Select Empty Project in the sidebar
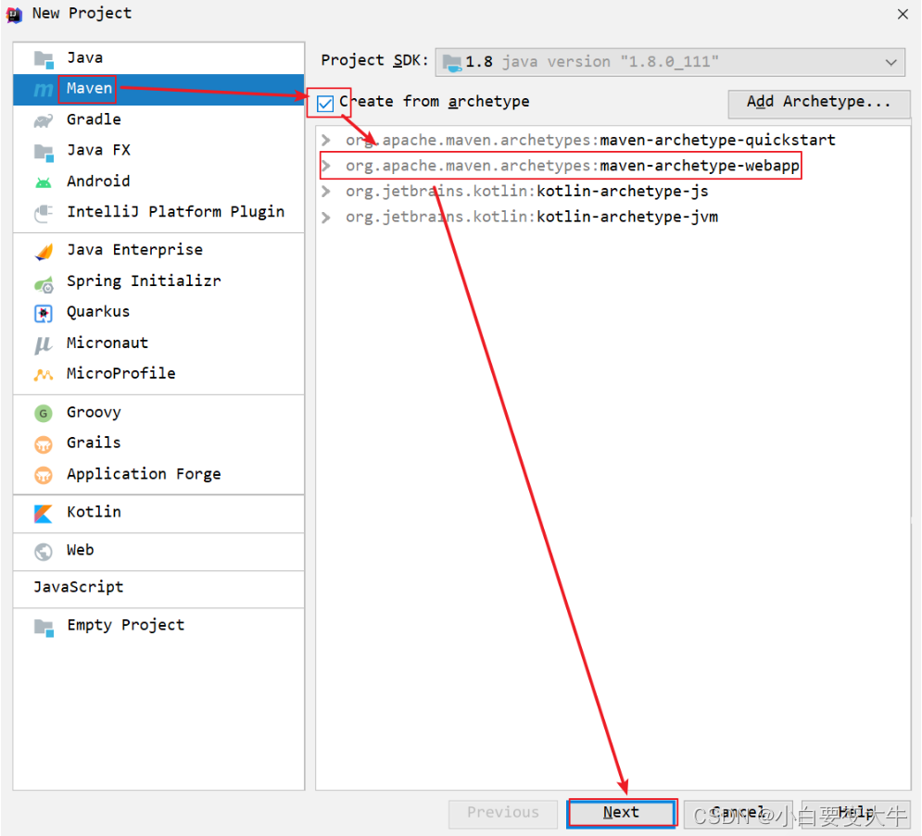922x836 pixels. pos(125,625)
